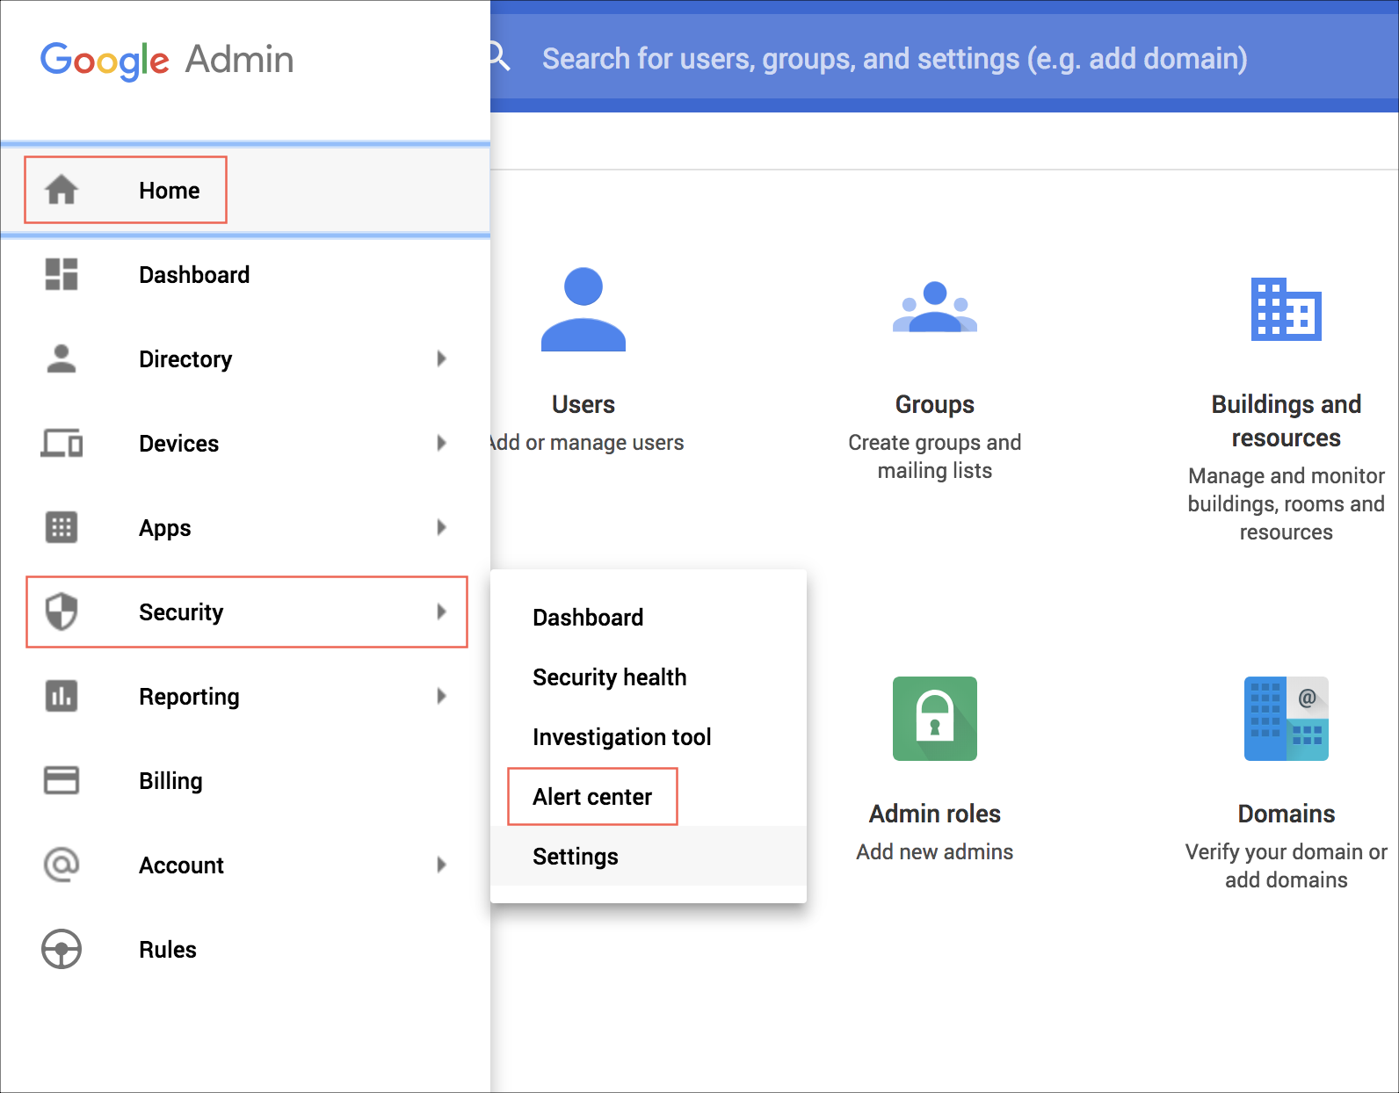Click the Dashboard grid icon in sidebar
This screenshot has width=1399, height=1093.
[62, 274]
